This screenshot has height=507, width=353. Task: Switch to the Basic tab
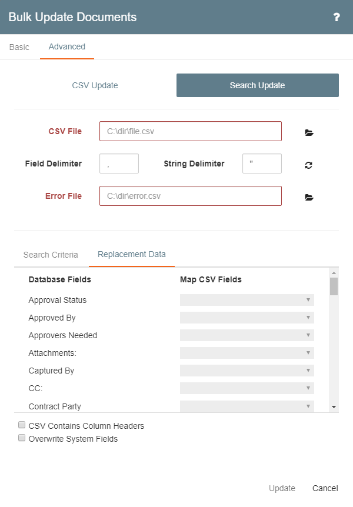coord(19,47)
